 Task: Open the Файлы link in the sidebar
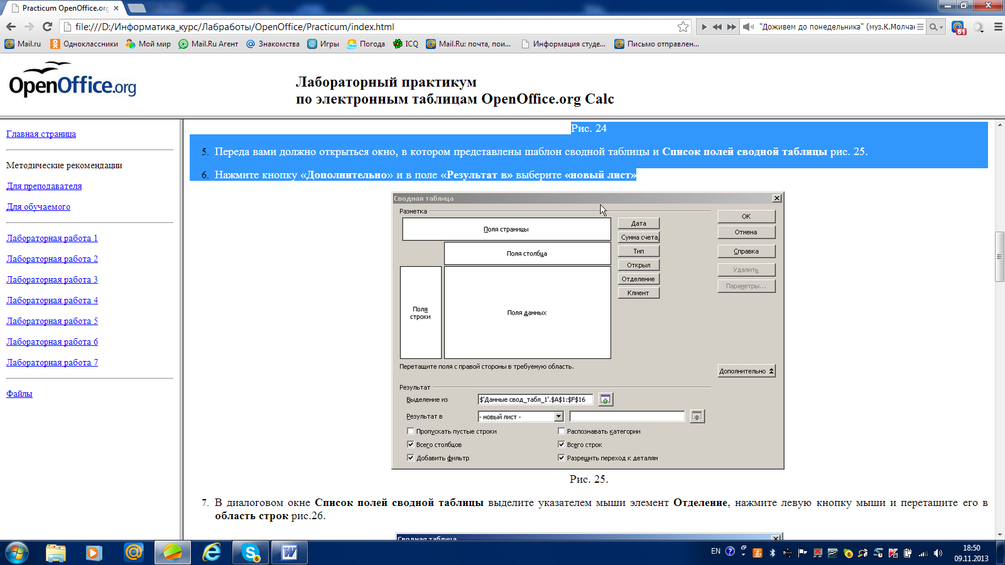coord(19,394)
